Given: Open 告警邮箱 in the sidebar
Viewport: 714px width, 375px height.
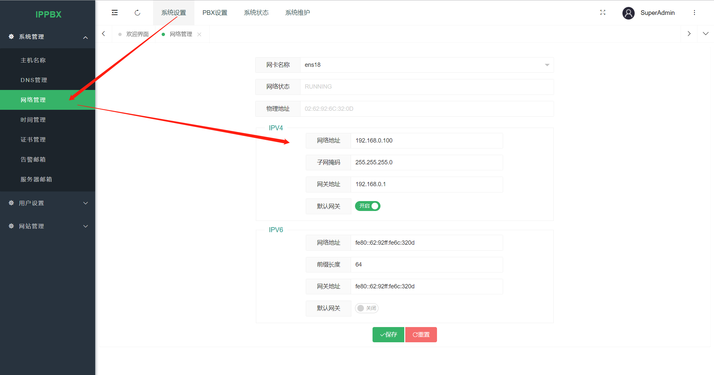Looking at the screenshot, I should click(x=48, y=159).
